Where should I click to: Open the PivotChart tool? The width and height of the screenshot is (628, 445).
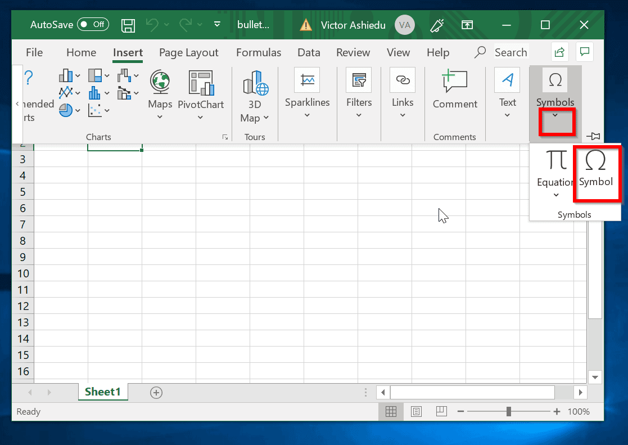point(201,83)
